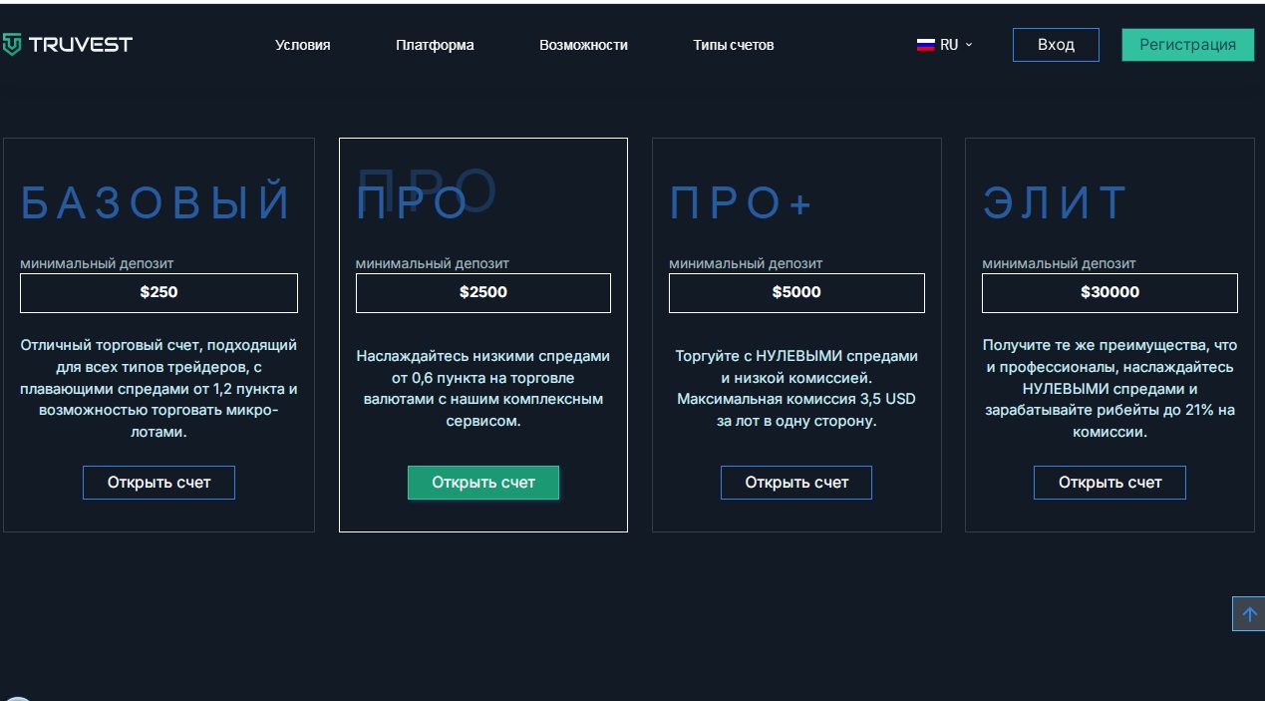Click the Вход login button
This screenshot has width=1265, height=701.
1056,45
